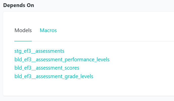Show model dependencies via Models tab
This screenshot has height=101, width=174.
pyautogui.click(x=23, y=30)
